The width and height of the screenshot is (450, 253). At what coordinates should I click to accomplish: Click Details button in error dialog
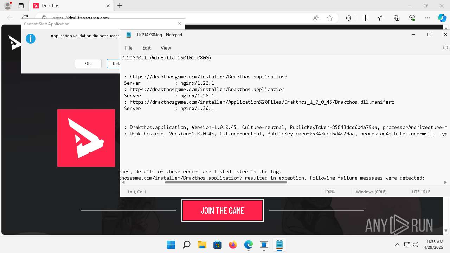click(x=114, y=64)
